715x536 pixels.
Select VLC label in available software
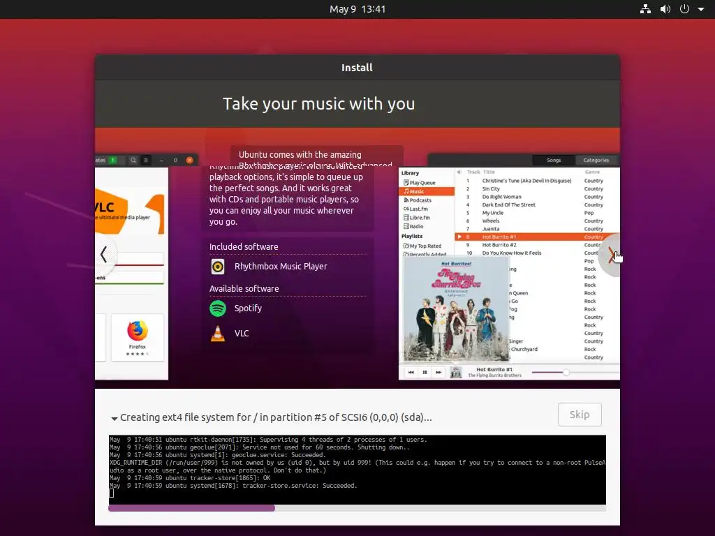click(x=242, y=334)
